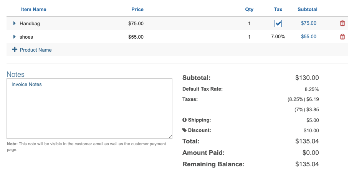The image size is (354, 182).
Task: Click the Product Name add link
Action: click(36, 50)
